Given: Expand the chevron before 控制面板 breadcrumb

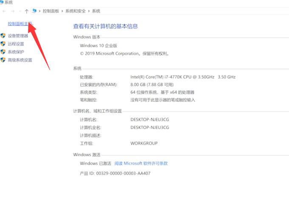Looking at the screenshot, I should pos(39,11).
